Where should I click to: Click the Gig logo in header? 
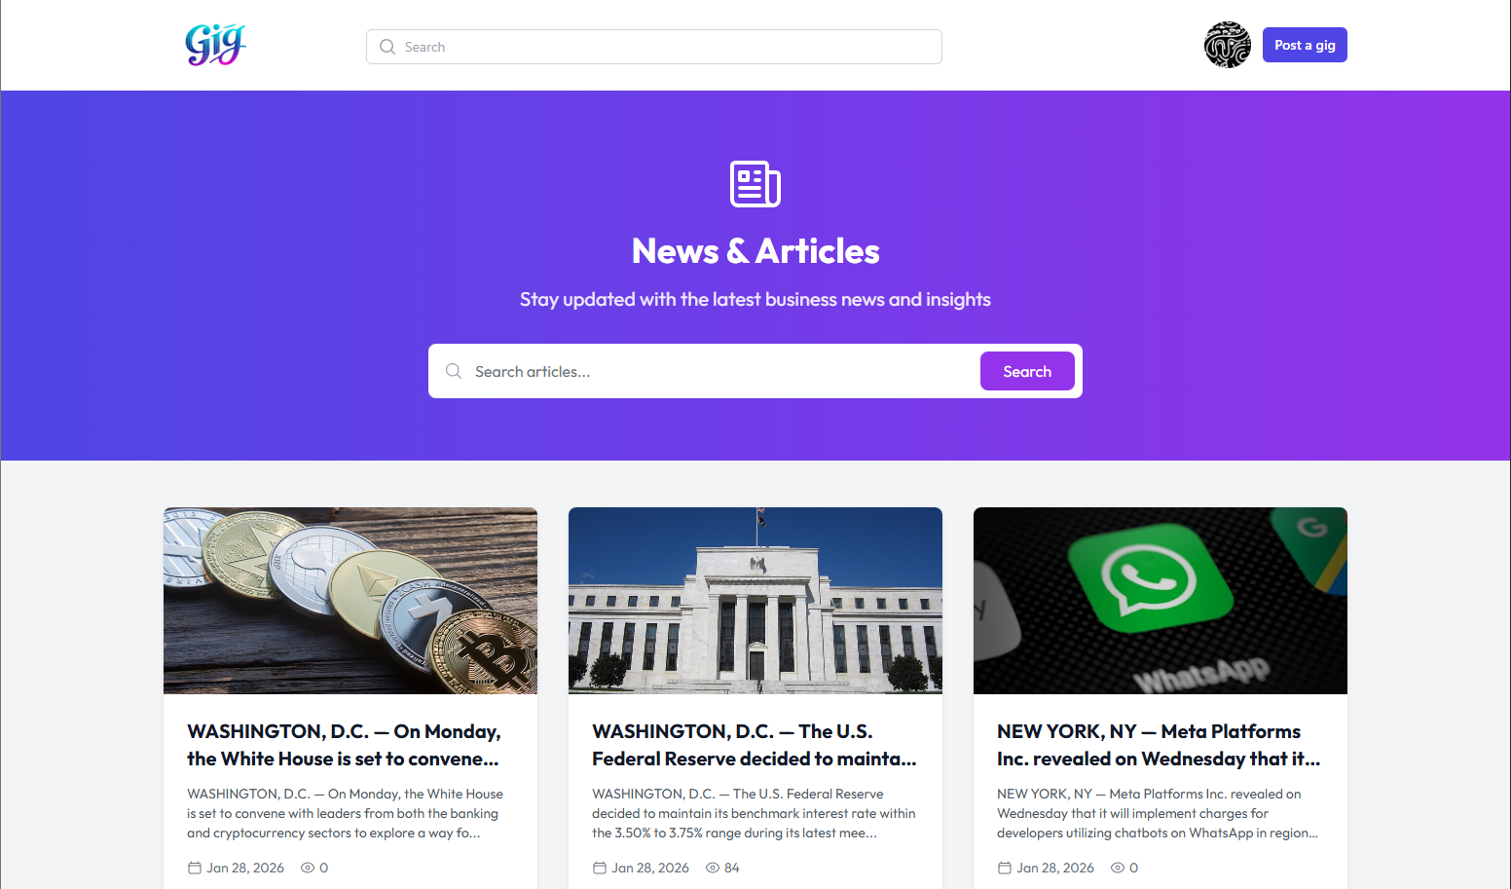(x=215, y=45)
